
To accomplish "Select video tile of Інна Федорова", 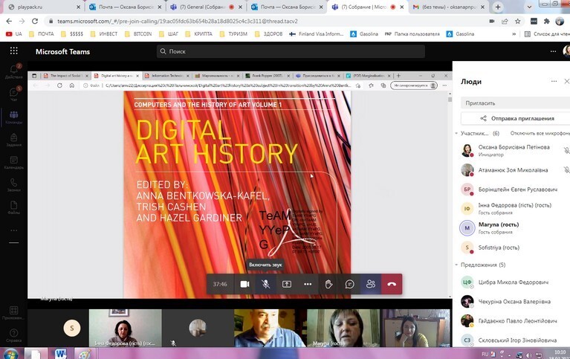I will [x=126, y=328].
